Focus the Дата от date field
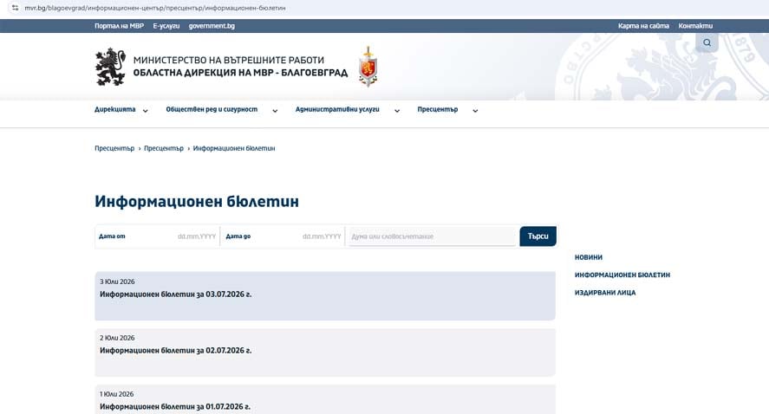Viewport: 769px width, 414px height. point(158,236)
